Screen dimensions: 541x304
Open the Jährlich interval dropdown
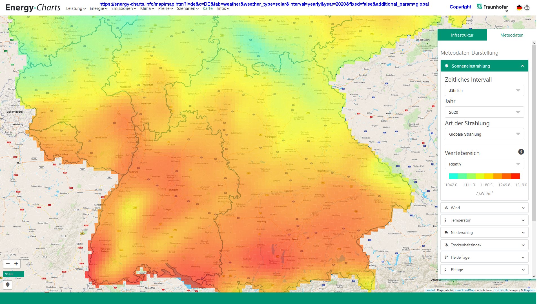pyautogui.click(x=484, y=90)
